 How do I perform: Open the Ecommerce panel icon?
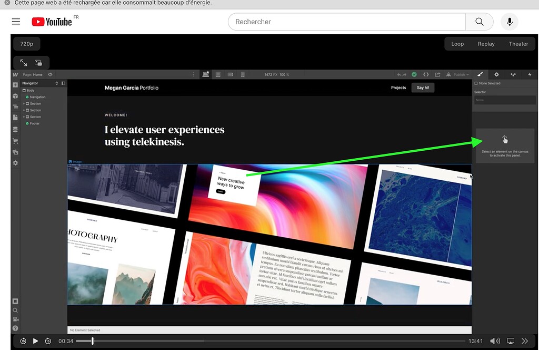[15, 141]
